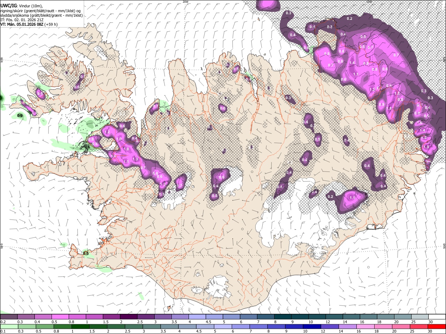
Task: Click the 0.5 rain value on Reykjanes peninsula
Action: click(x=86, y=253)
